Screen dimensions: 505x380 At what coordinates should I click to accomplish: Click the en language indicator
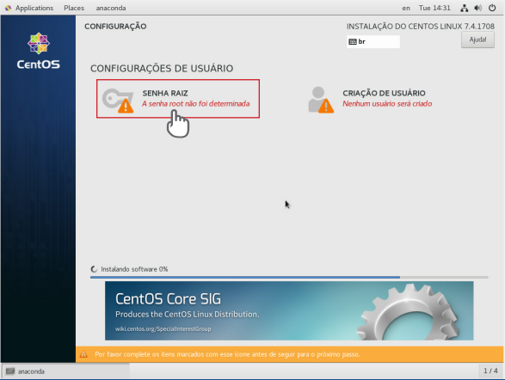click(x=406, y=8)
